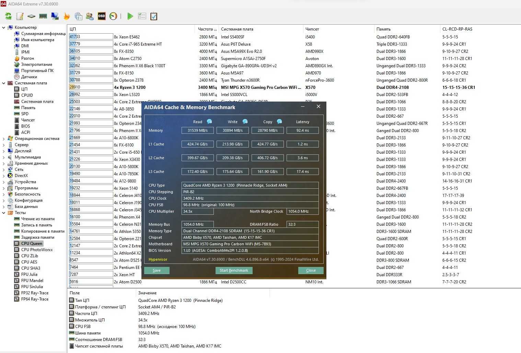
Task: Collapse the Тесты tree node
Action: pyautogui.click(x=4, y=213)
